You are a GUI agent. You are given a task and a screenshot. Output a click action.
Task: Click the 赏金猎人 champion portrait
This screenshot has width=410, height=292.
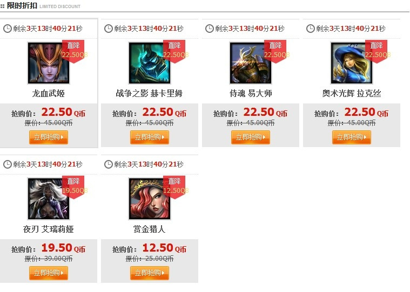(150, 199)
